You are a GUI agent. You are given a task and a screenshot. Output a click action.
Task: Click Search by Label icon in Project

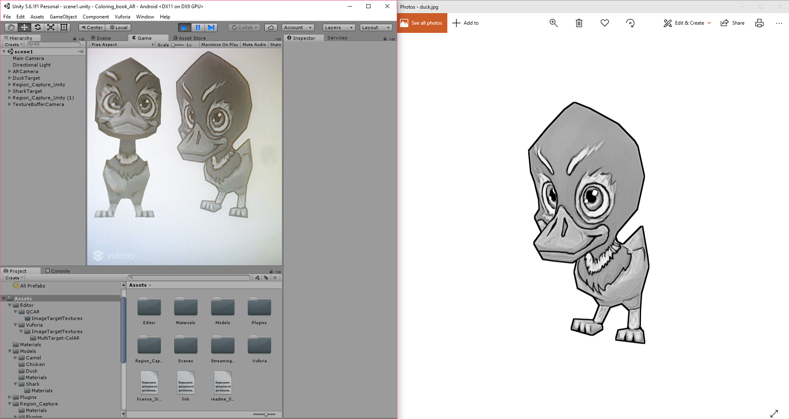coord(266,278)
